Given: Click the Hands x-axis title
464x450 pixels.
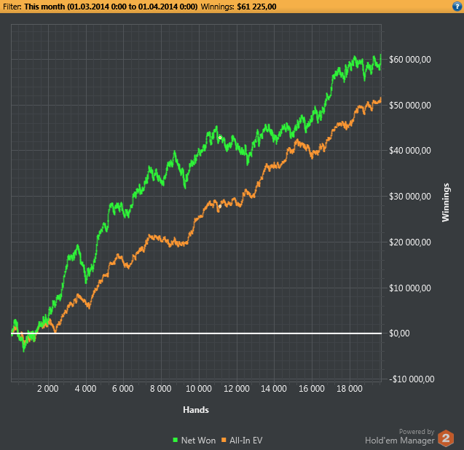Looking at the screenshot, I should (x=196, y=410).
